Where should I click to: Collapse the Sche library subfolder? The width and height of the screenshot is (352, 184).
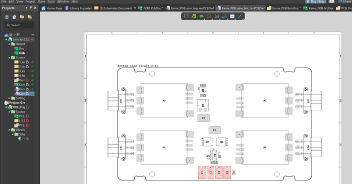click(x=13, y=134)
